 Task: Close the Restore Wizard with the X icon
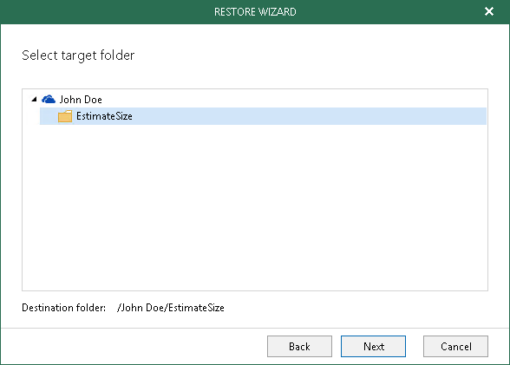(489, 11)
